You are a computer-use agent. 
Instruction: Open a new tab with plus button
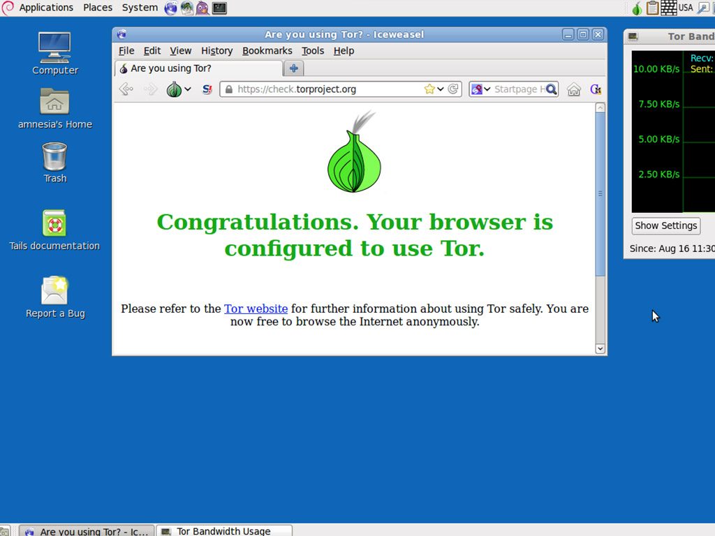tap(294, 68)
